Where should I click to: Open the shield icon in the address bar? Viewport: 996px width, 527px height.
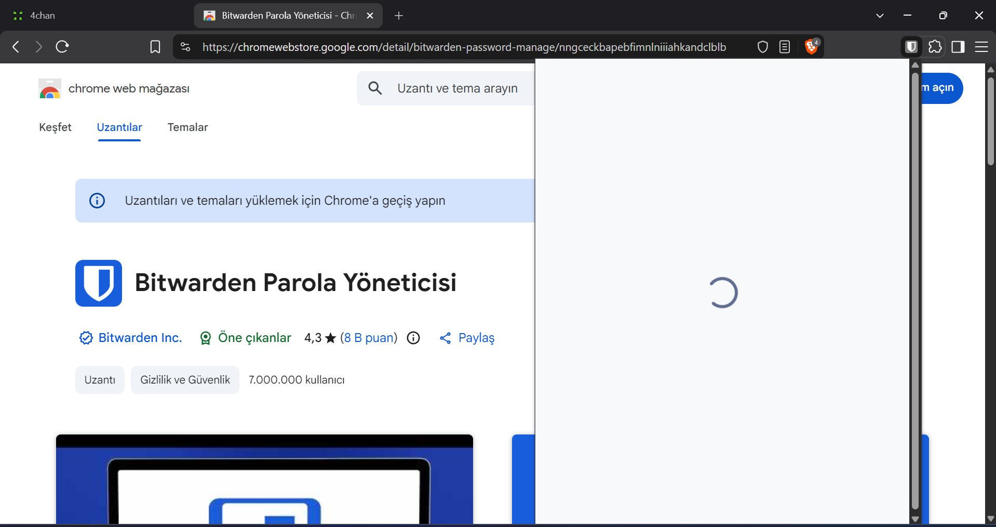[762, 47]
